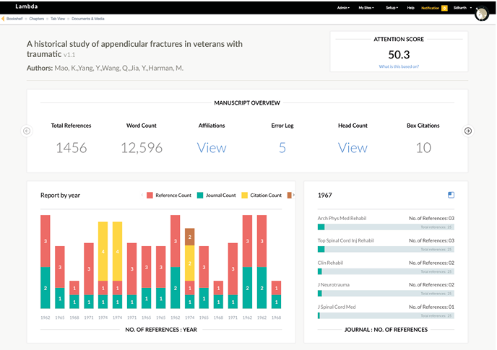Click 'What is this based on?' link
Screen dimensions: 497x350
pyautogui.click(x=399, y=66)
